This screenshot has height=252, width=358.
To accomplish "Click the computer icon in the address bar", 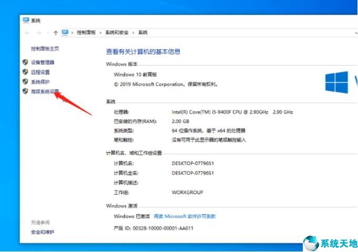I will pos(65,33).
